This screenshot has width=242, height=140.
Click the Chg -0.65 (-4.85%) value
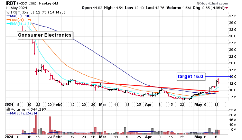click(x=209, y=8)
